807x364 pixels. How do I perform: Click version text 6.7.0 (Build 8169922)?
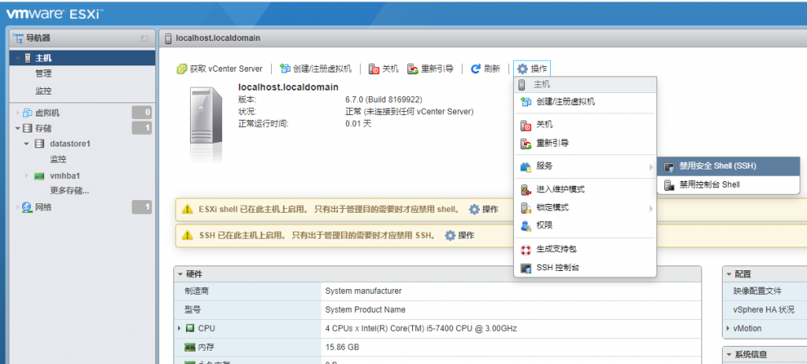(x=384, y=99)
